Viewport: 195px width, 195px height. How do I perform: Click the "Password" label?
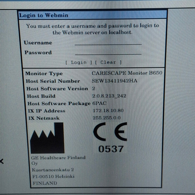coord(38,52)
